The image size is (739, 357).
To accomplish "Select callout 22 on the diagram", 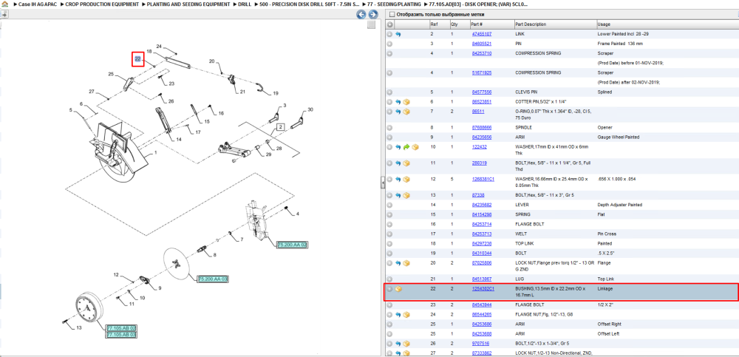I will pyautogui.click(x=137, y=59).
